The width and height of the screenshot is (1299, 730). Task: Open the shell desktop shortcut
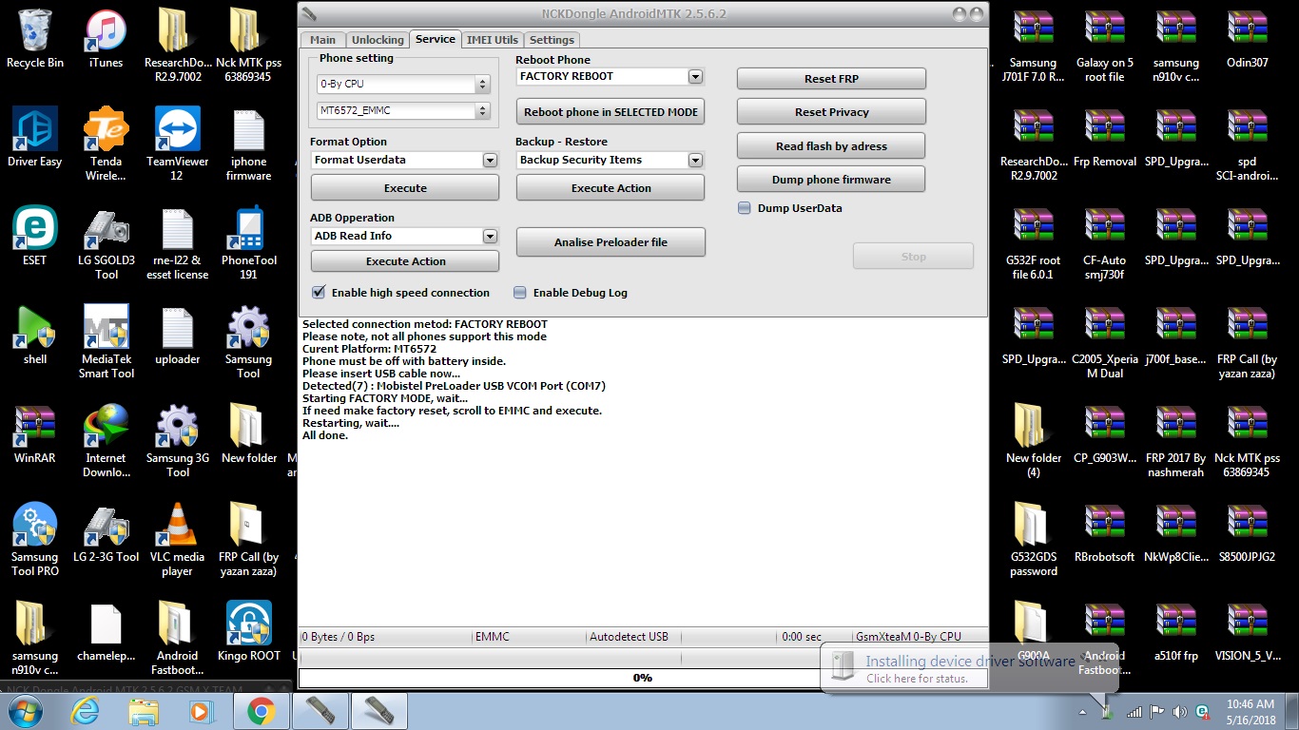tap(35, 336)
